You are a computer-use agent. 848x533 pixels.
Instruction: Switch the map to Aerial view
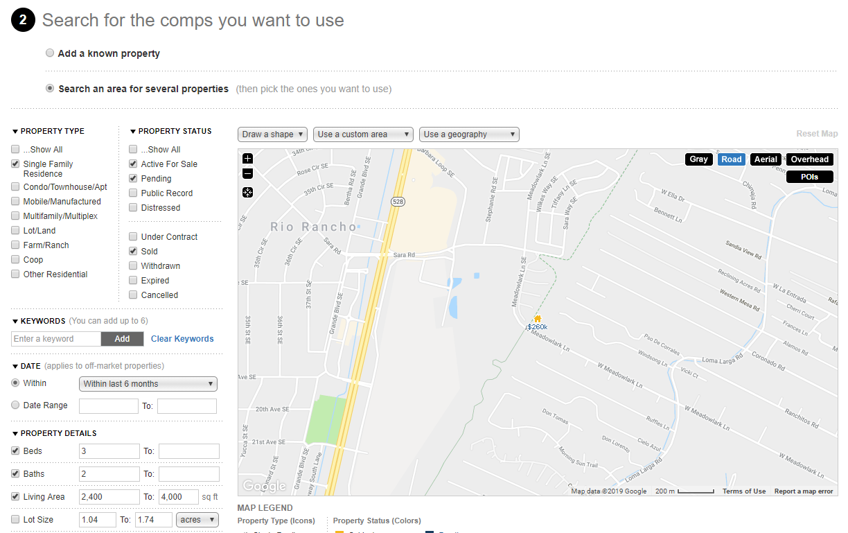(766, 159)
